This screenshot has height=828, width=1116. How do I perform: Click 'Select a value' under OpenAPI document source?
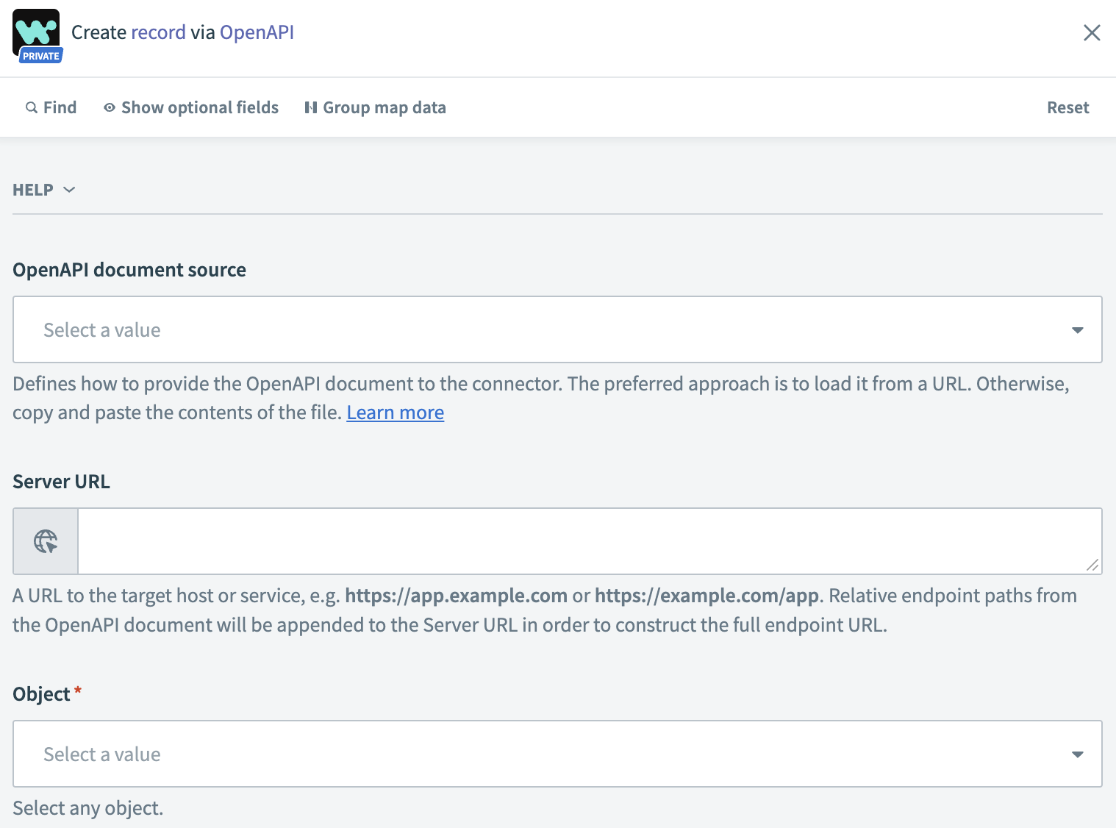[x=102, y=330]
